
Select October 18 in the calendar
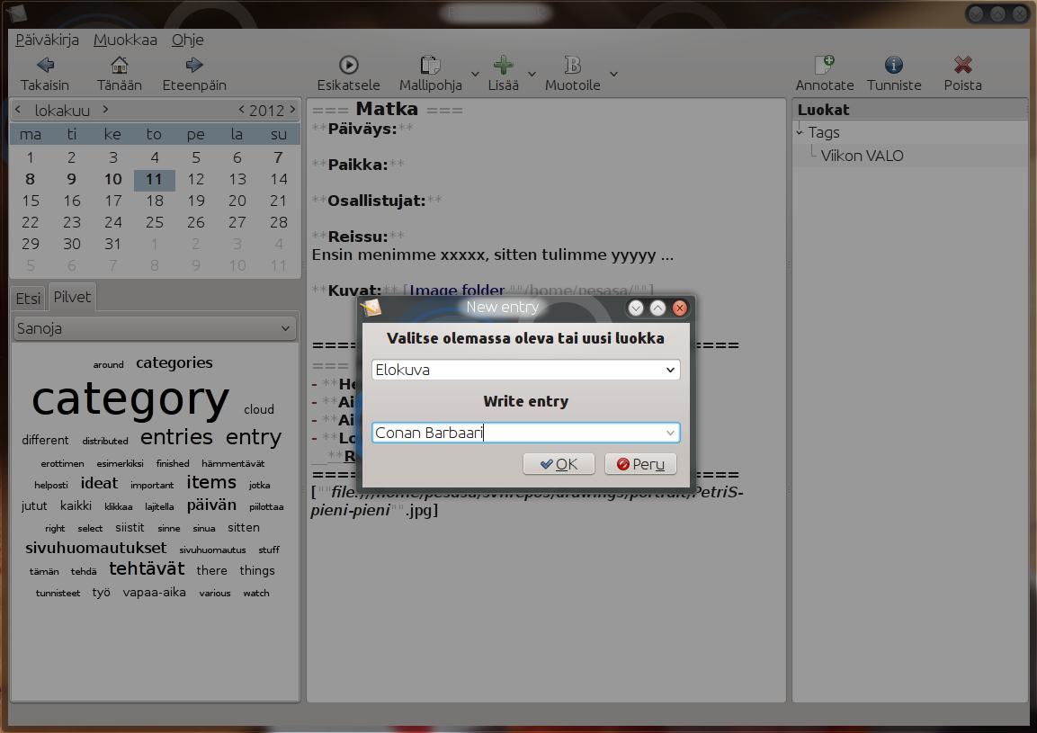point(155,201)
